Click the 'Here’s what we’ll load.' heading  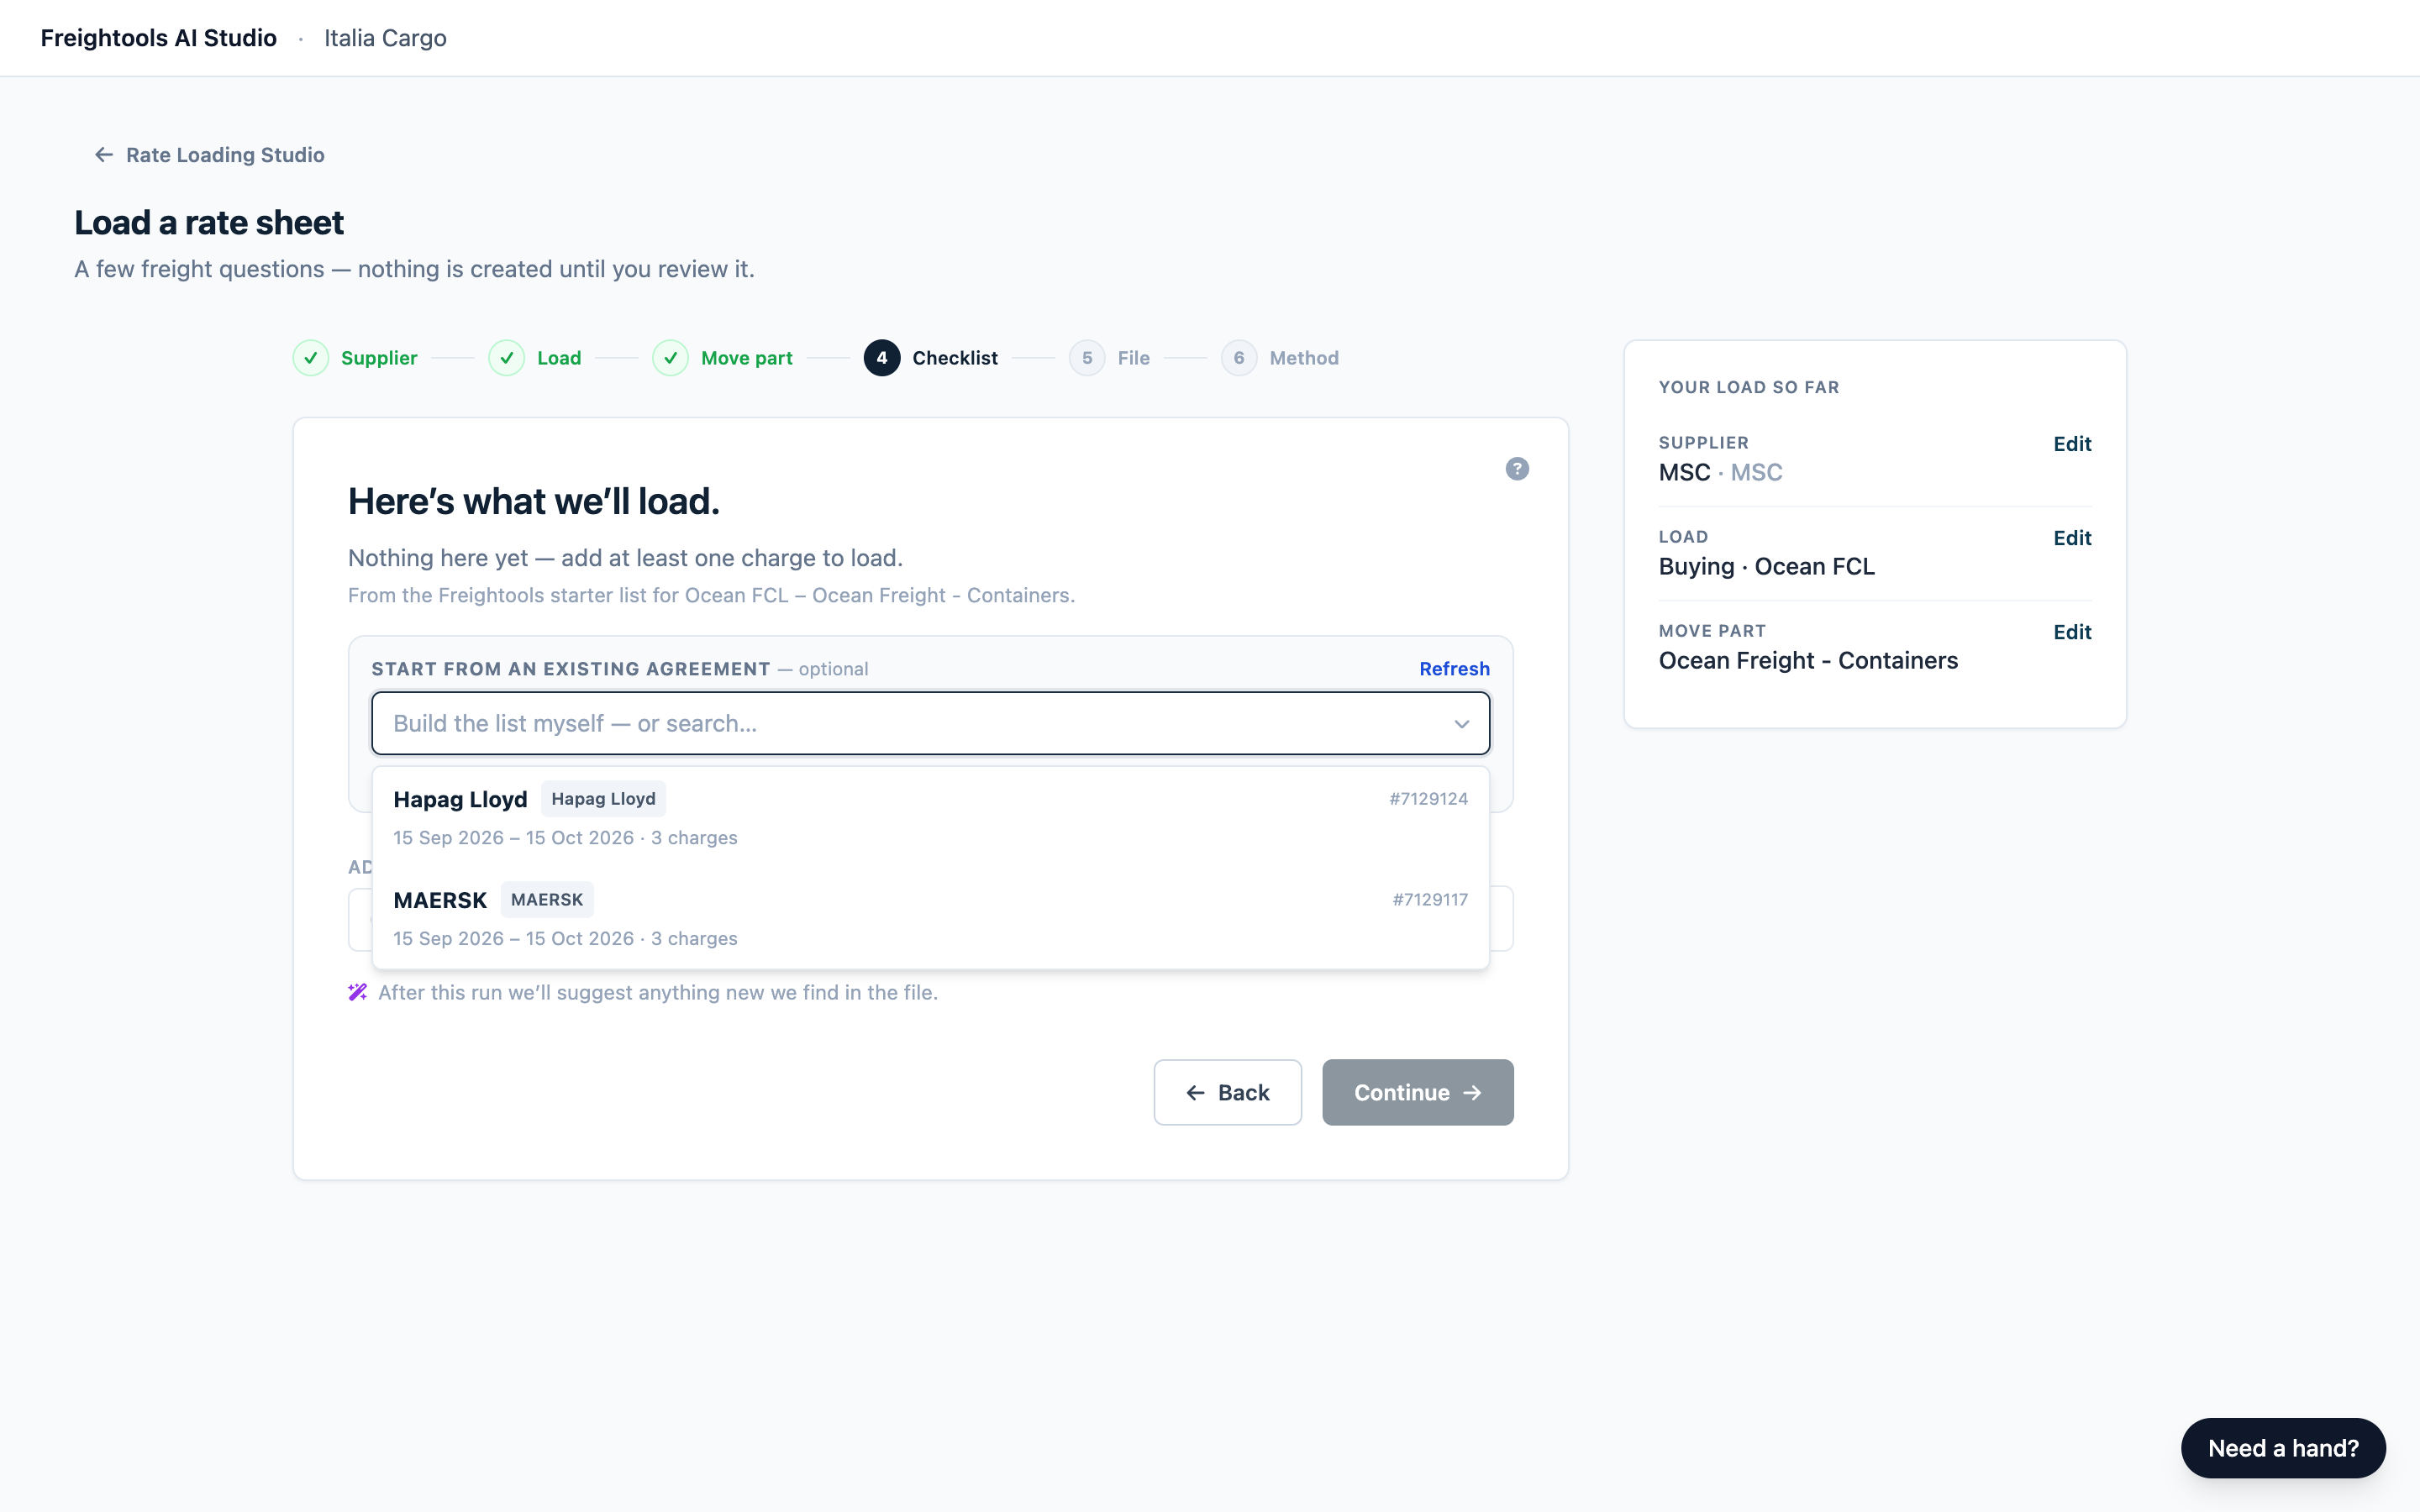pos(534,502)
